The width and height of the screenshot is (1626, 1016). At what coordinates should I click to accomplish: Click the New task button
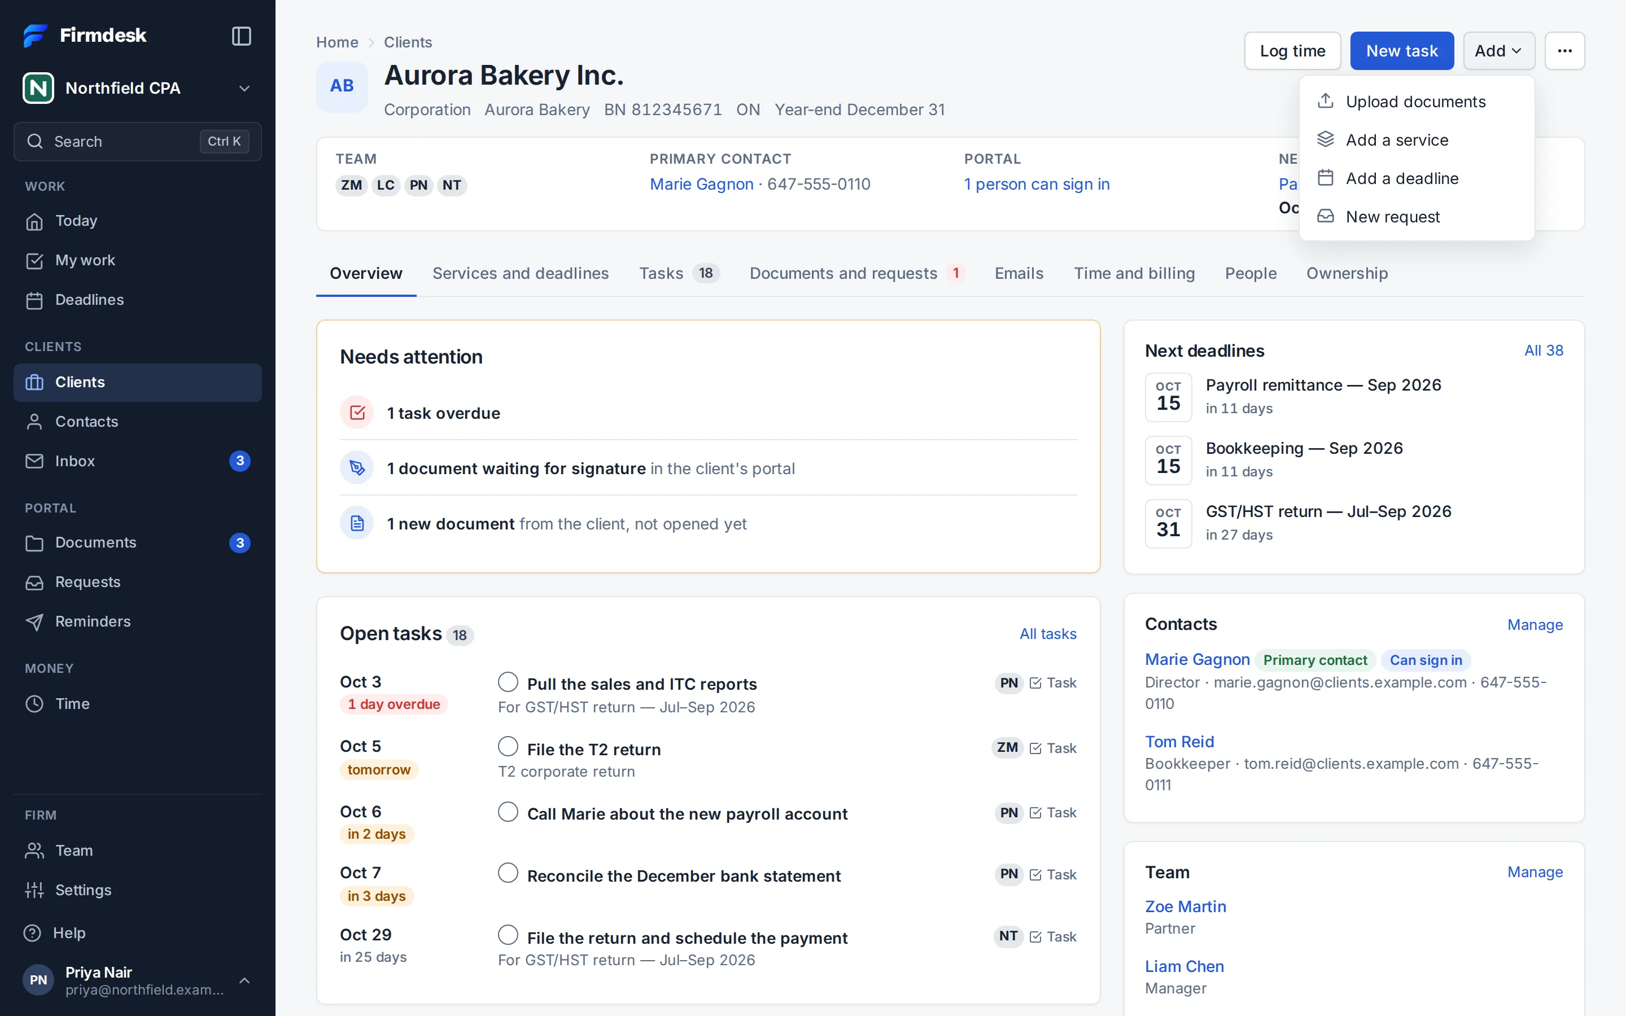click(x=1402, y=51)
